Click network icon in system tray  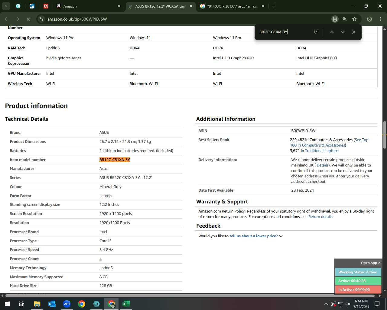pos(340,304)
